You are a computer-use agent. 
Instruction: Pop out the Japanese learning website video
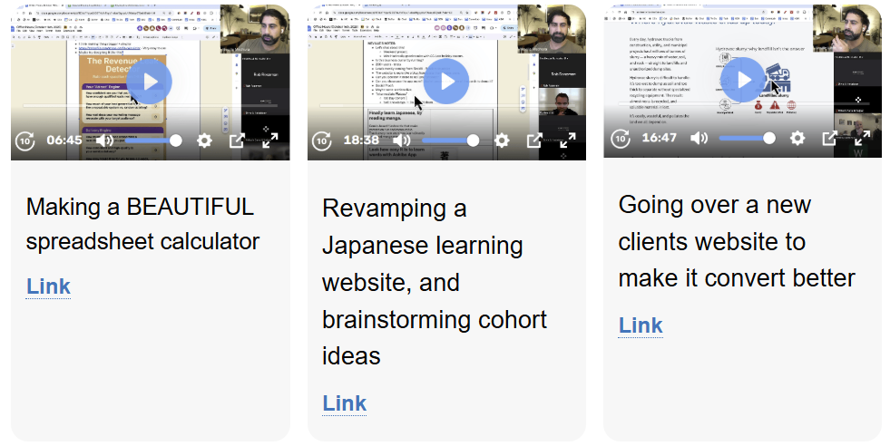tap(534, 141)
